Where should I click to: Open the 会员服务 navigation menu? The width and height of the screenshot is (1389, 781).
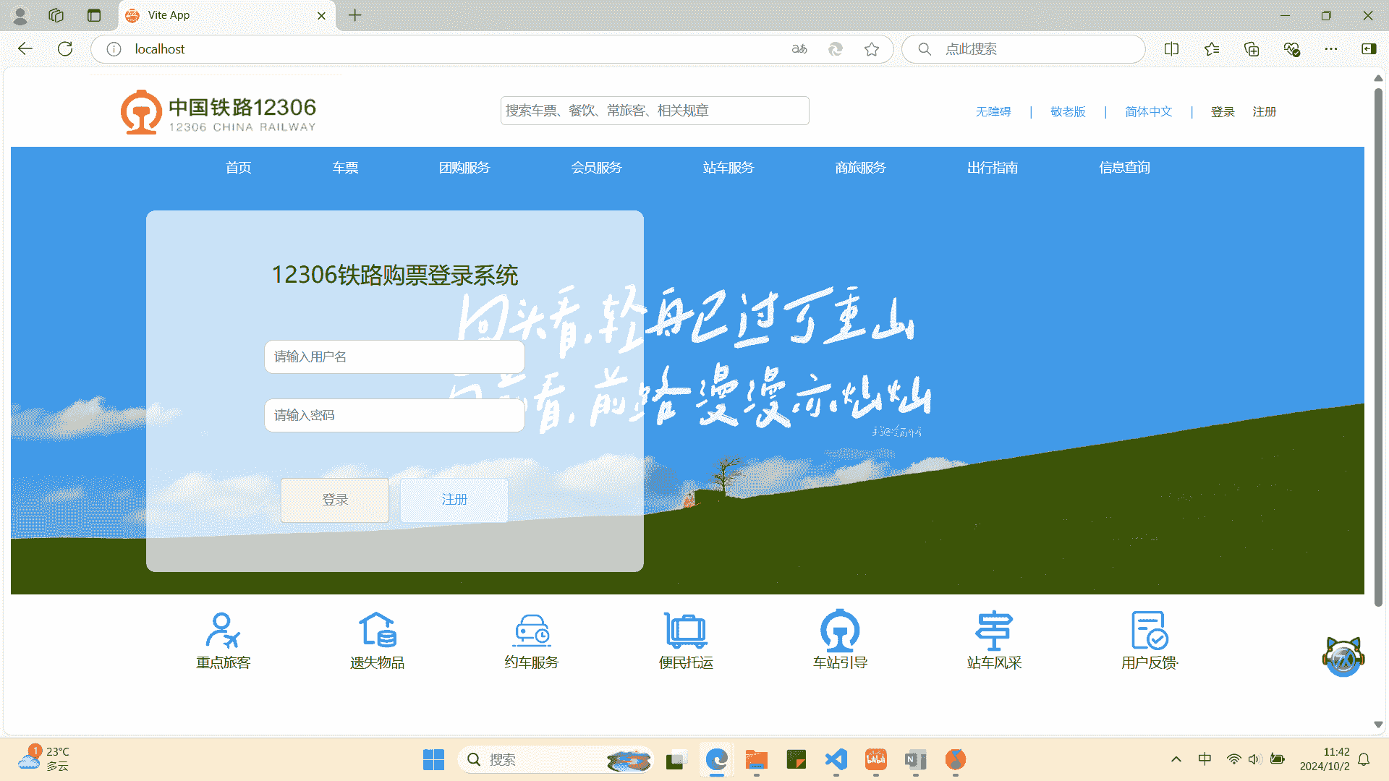(596, 168)
